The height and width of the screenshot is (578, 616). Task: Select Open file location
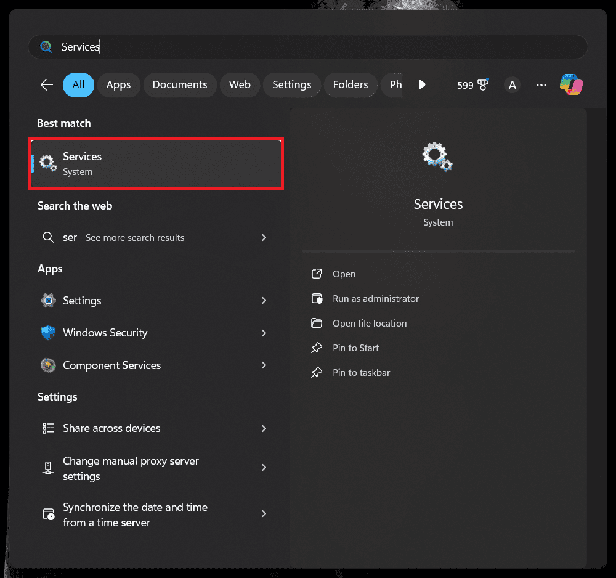[369, 324]
